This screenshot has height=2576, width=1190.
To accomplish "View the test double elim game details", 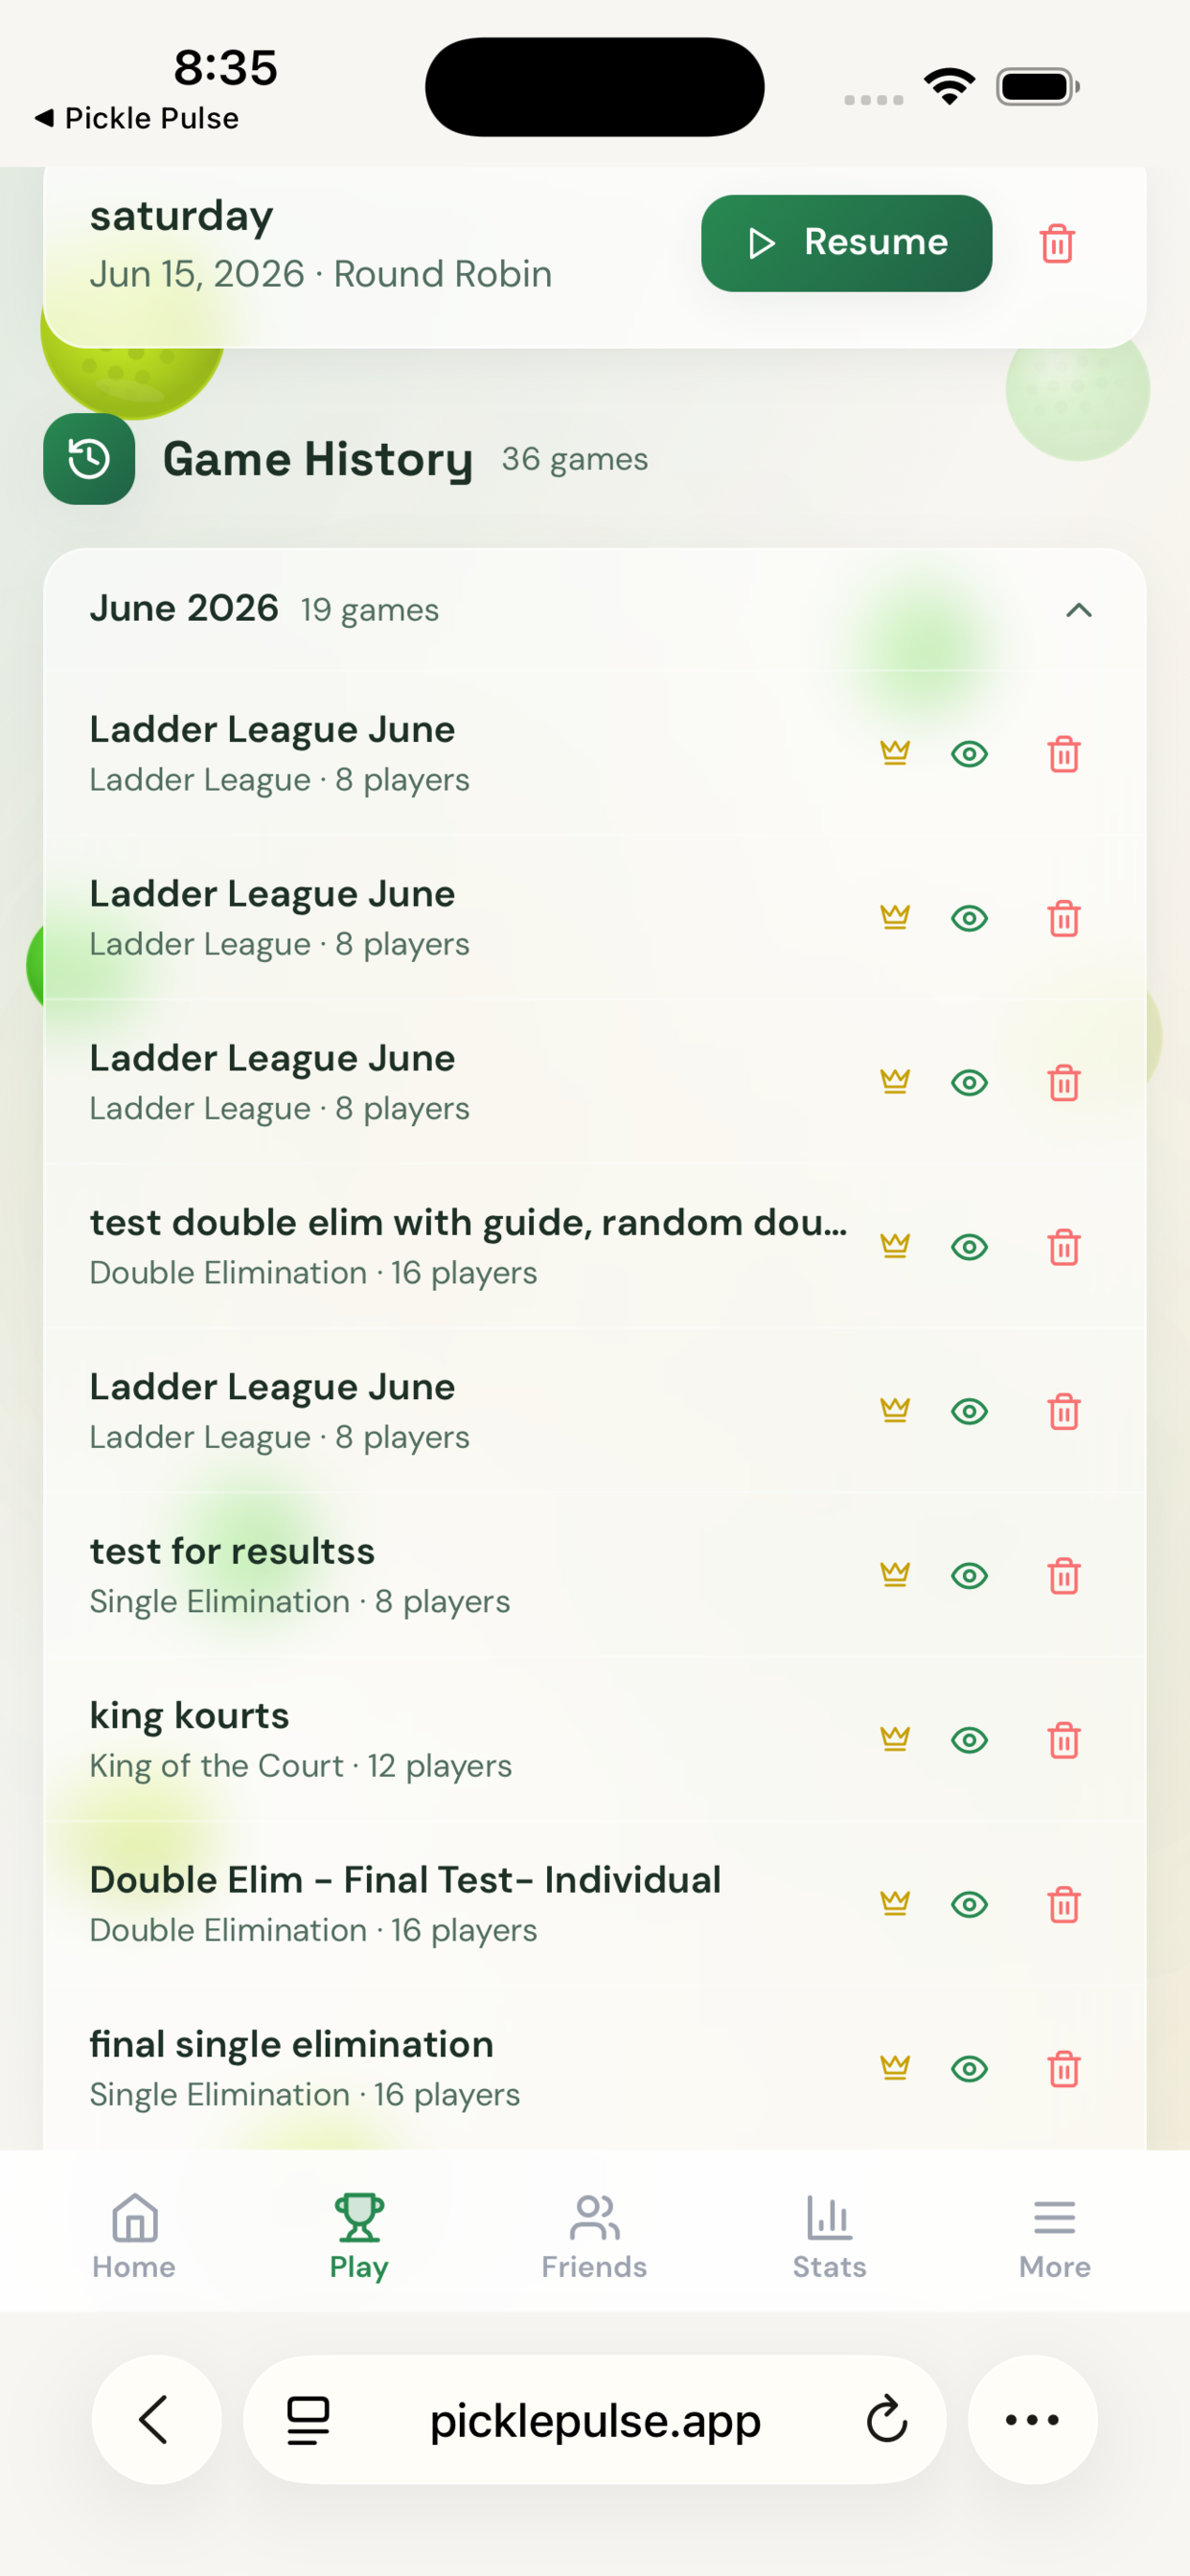I will click(969, 1247).
